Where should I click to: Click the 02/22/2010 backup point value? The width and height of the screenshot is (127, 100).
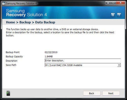[51, 52]
